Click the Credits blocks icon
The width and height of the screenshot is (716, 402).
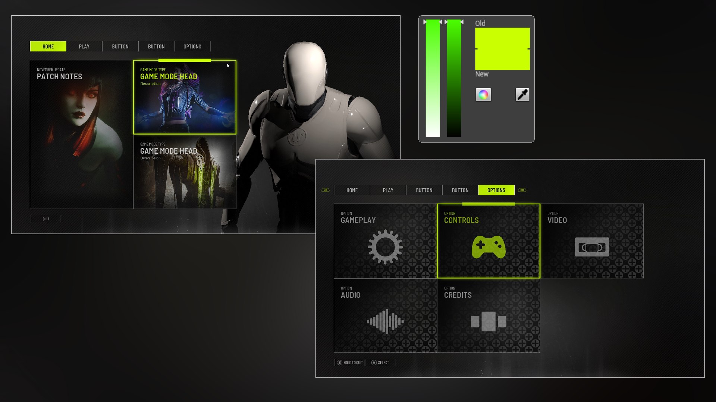click(x=489, y=321)
